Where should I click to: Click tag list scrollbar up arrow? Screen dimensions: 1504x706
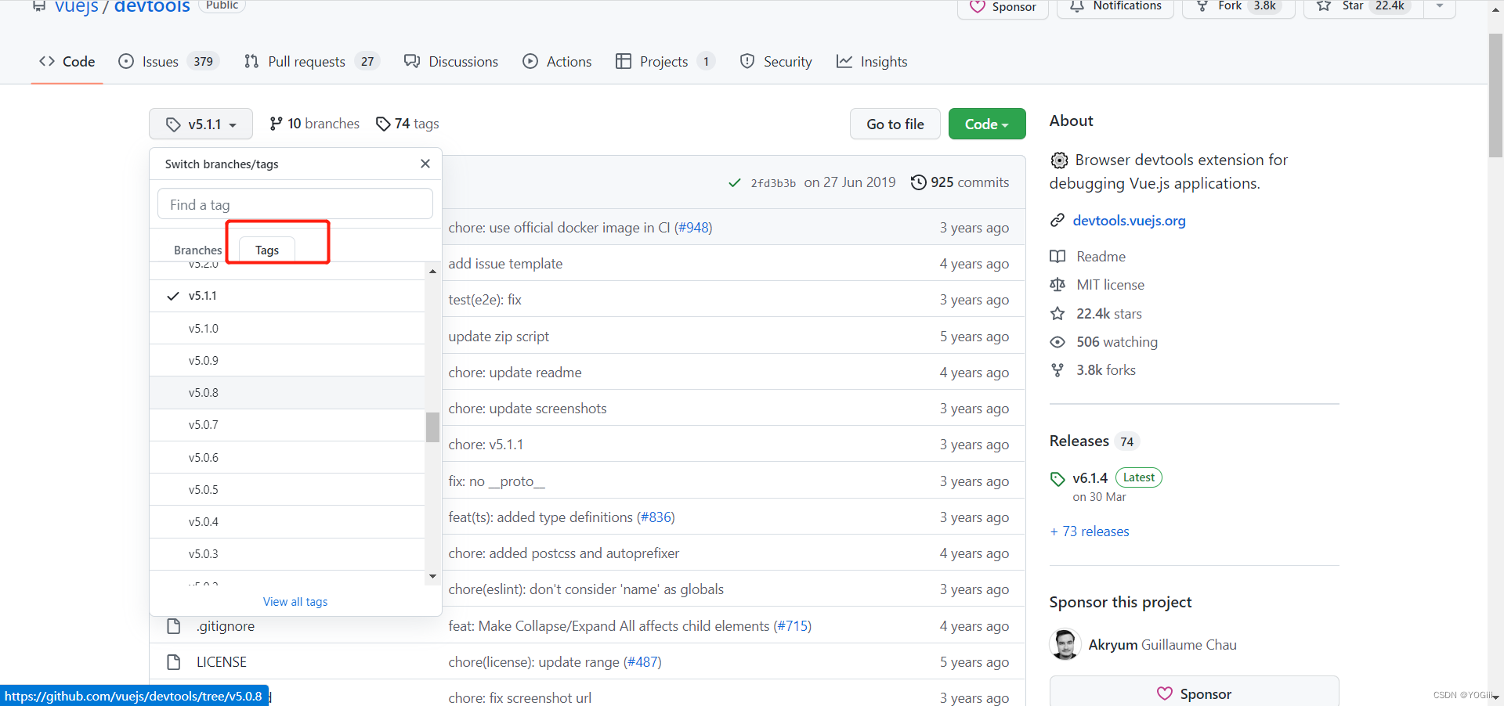432,271
